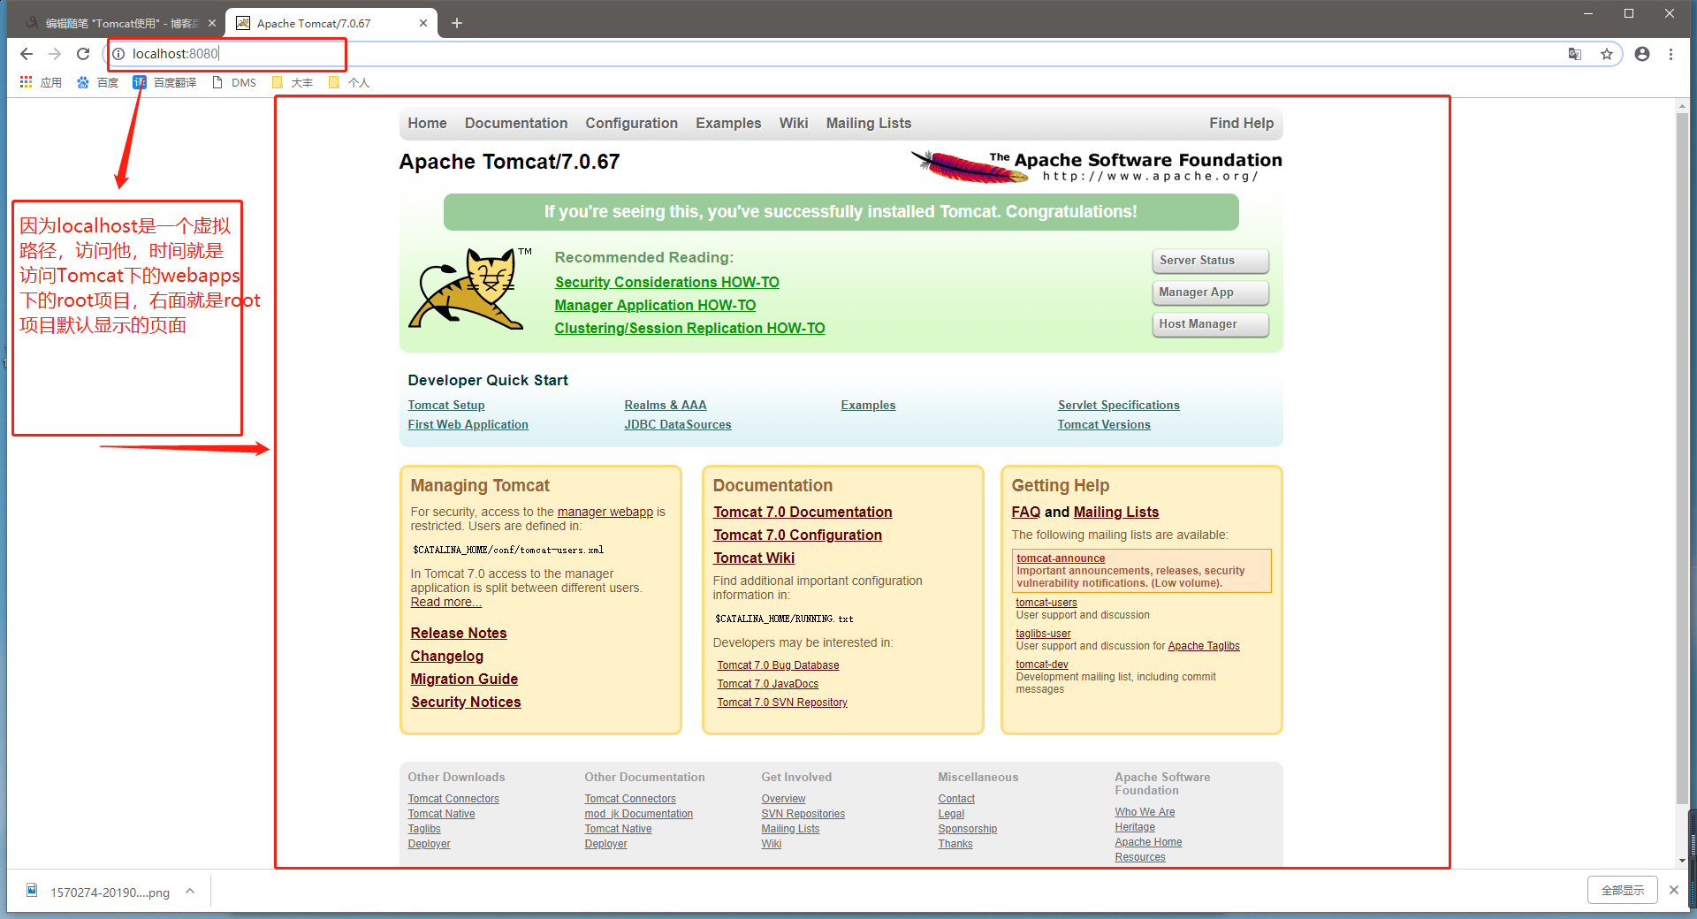This screenshot has height=919, width=1697.
Task: Go back using the browser back arrow
Action: pos(27,54)
